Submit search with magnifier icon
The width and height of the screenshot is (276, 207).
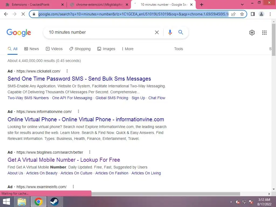[x=181, y=32]
